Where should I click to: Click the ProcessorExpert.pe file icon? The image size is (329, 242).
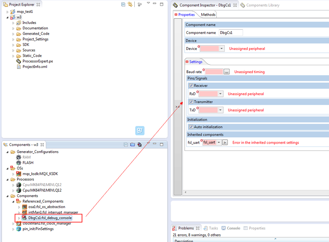[19, 61]
